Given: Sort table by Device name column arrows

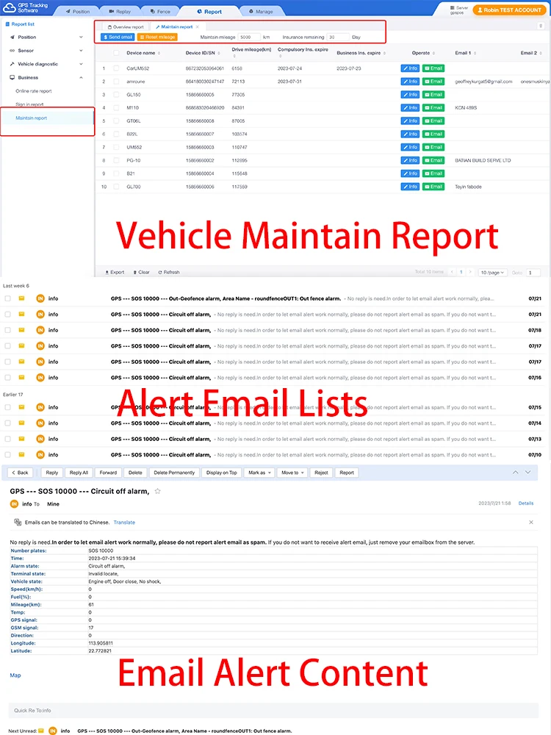Looking at the screenshot, I should 159,53.
